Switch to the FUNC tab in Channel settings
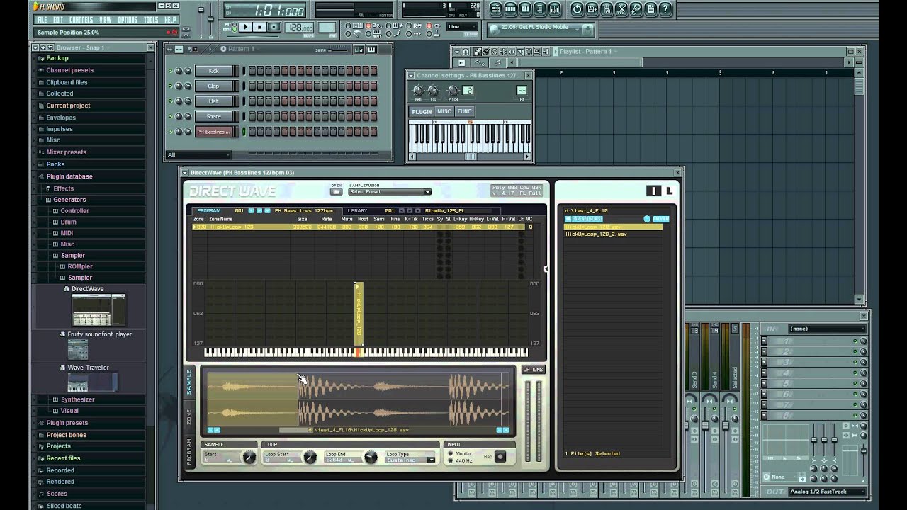907x510 pixels. pos(464,111)
